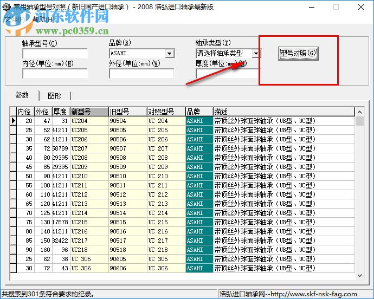Image resolution: width=374 pixels, height=299 pixels.
Task: Open the 文件(F) menu
Action: coord(14,19)
